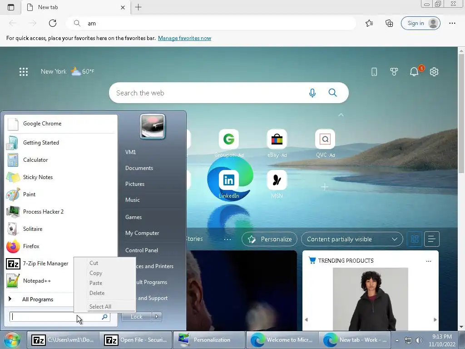Open My Computer from Start menu
The image size is (465, 349).
tap(142, 233)
